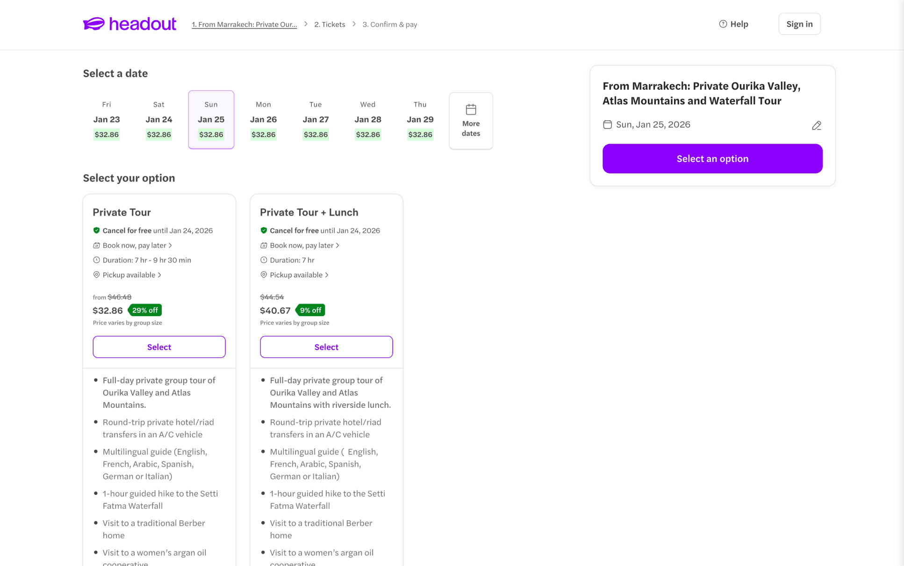Choose Mon Jan 26 date
Viewport: 904px width, 566px height.
[x=263, y=120]
